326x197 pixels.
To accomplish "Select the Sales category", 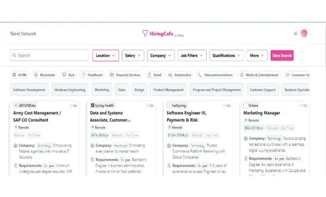I will 122,90.
